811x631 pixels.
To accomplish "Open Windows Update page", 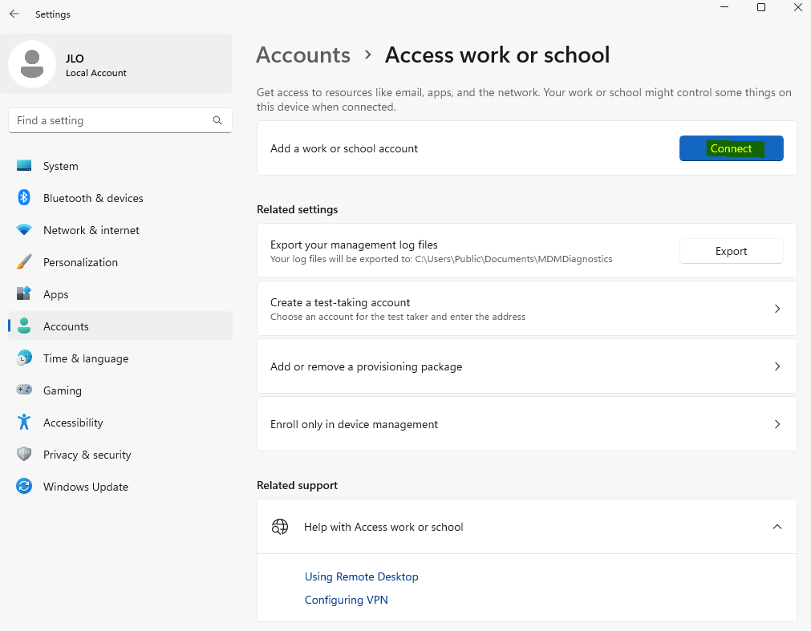I will click(120, 487).
